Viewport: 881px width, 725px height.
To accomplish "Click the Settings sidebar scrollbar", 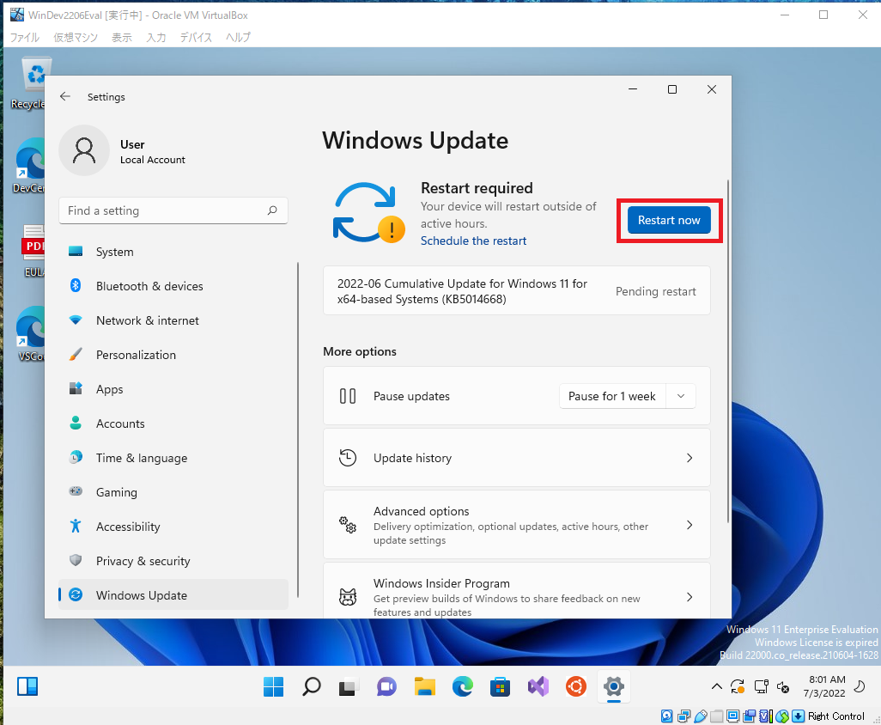I will click(298, 430).
